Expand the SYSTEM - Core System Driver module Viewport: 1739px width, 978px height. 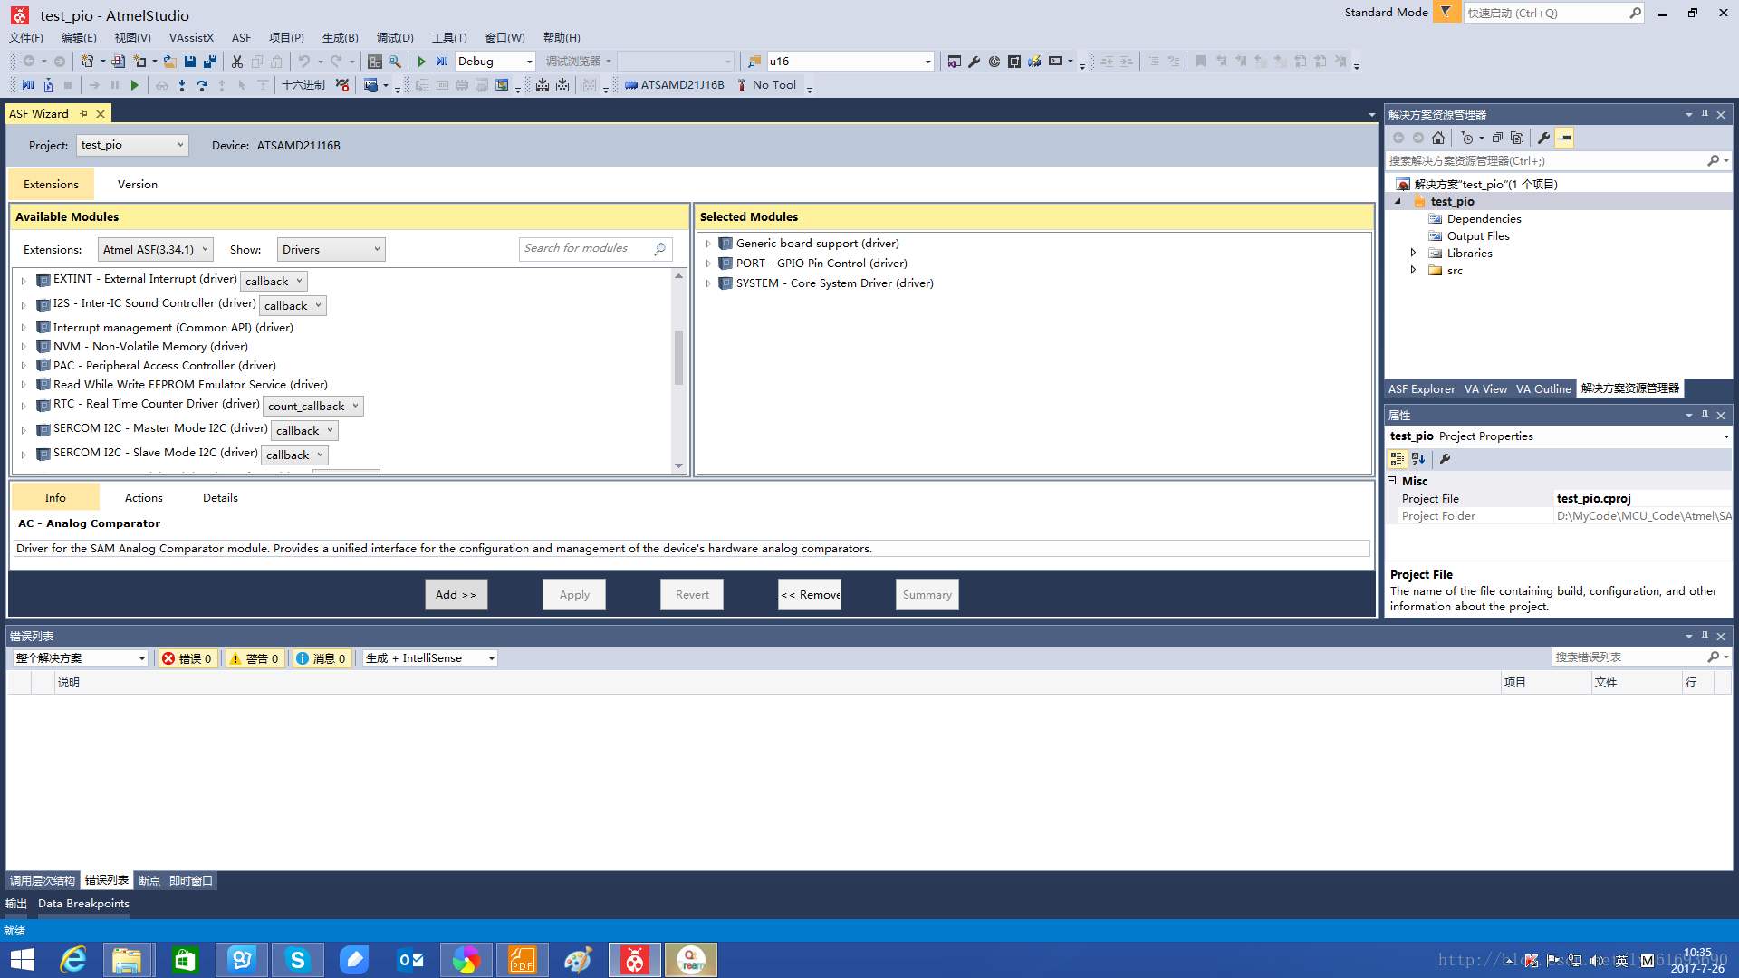708,283
